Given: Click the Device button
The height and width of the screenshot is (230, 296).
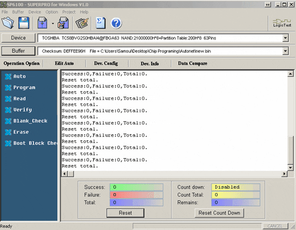Looking at the screenshot, I should click(x=18, y=38).
